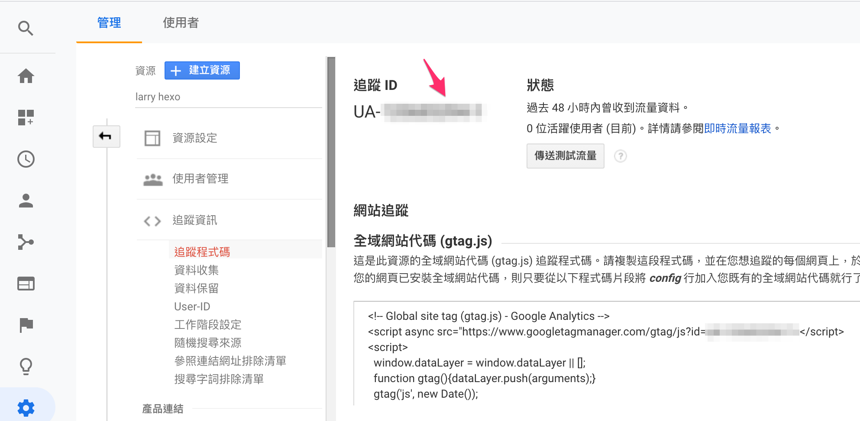860x421 pixels.
Task: Click the 網站追蹤 heading
Action: pos(381,210)
